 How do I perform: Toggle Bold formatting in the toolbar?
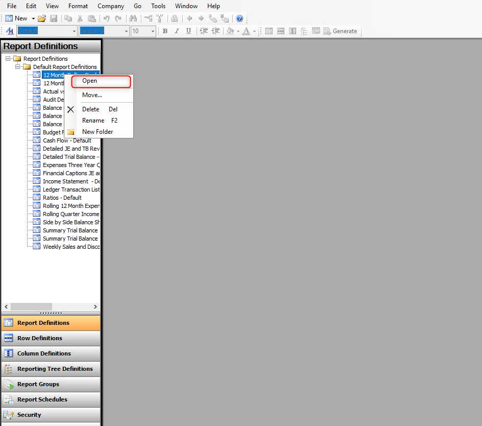tap(165, 31)
